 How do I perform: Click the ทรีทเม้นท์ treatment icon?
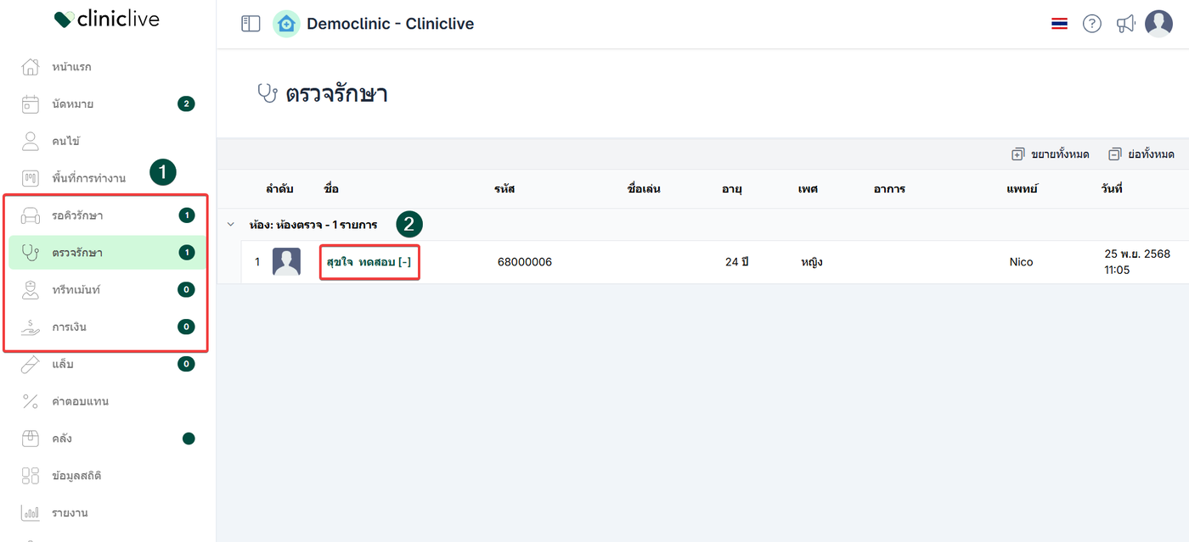point(31,290)
